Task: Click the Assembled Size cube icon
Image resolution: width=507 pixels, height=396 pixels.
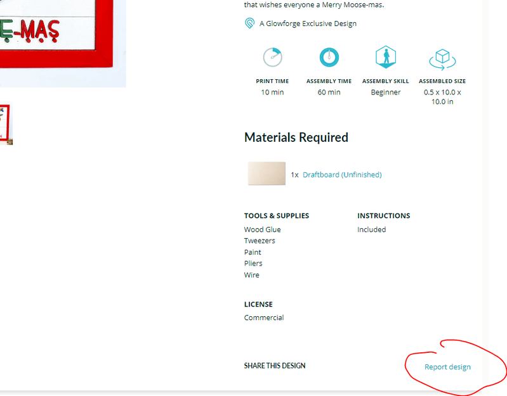Action: 442,60
